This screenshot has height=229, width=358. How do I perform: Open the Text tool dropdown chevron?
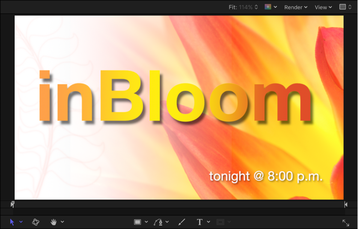pyautogui.click(x=208, y=222)
